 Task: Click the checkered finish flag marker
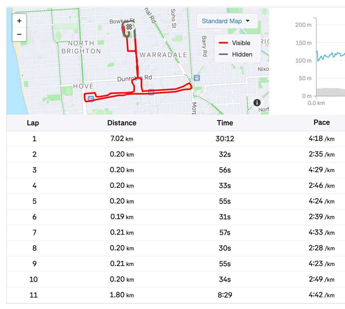point(129,27)
